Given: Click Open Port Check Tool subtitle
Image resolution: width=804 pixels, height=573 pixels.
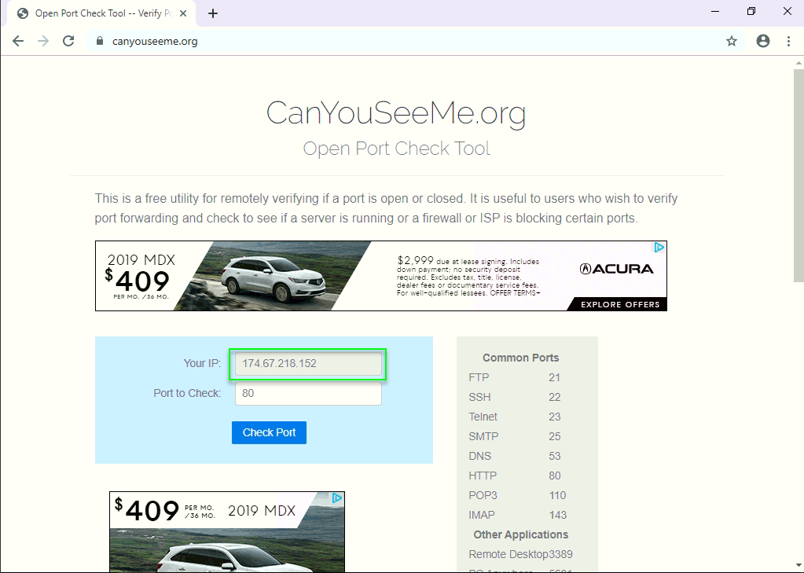Looking at the screenshot, I should (x=396, y=149).
